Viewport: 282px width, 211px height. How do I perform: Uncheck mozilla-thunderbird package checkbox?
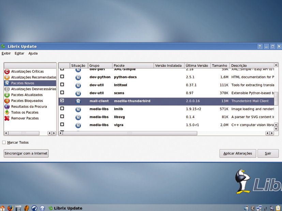click(x=62, y=101)
